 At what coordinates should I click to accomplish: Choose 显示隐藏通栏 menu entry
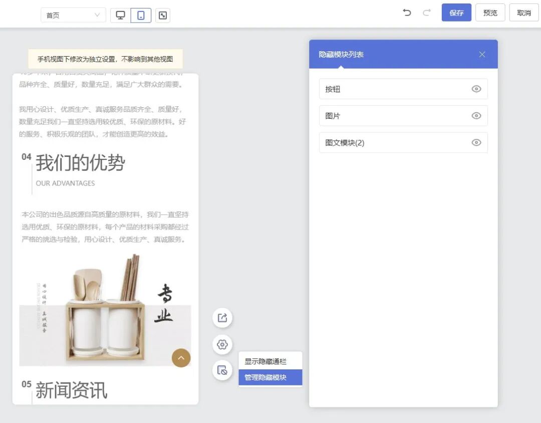tap(270, 361)
